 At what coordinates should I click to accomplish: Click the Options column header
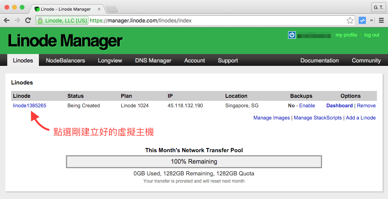pos(350,96)
